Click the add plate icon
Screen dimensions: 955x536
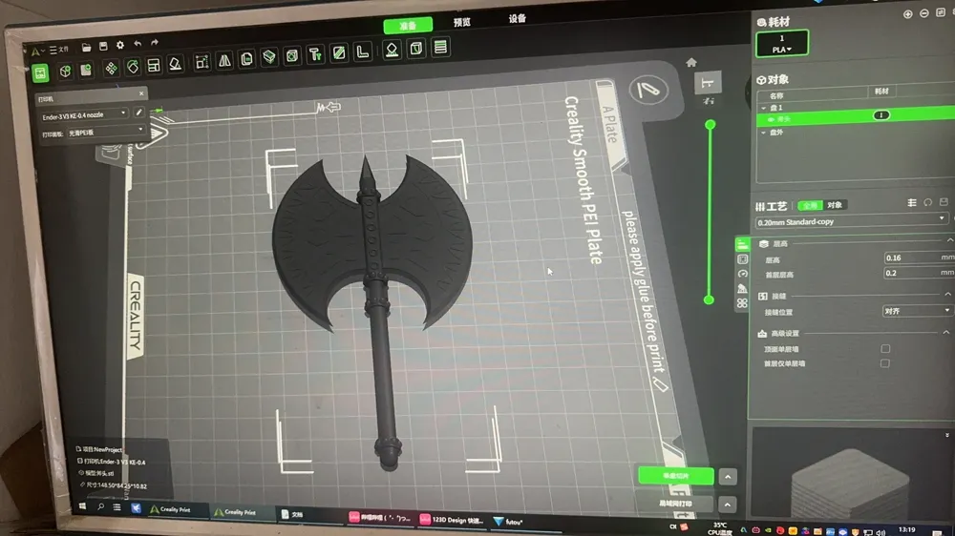86,70
